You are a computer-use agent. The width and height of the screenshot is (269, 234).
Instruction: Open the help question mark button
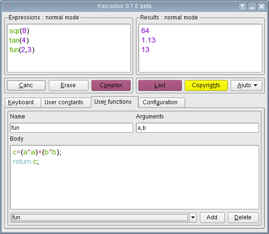tap(242, 7)
